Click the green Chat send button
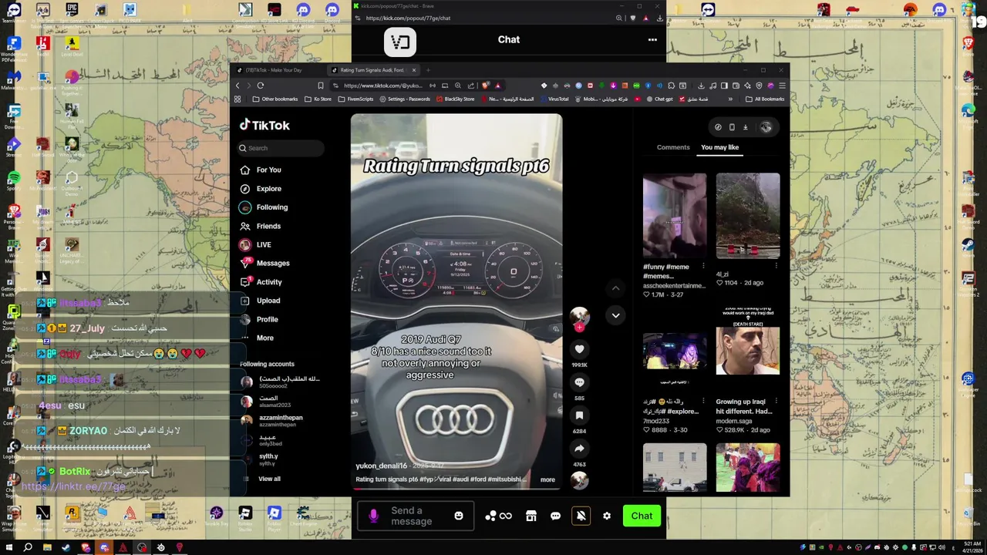 (642, 516)
